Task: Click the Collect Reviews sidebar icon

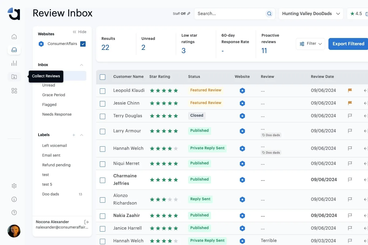Action: point(14,77)
